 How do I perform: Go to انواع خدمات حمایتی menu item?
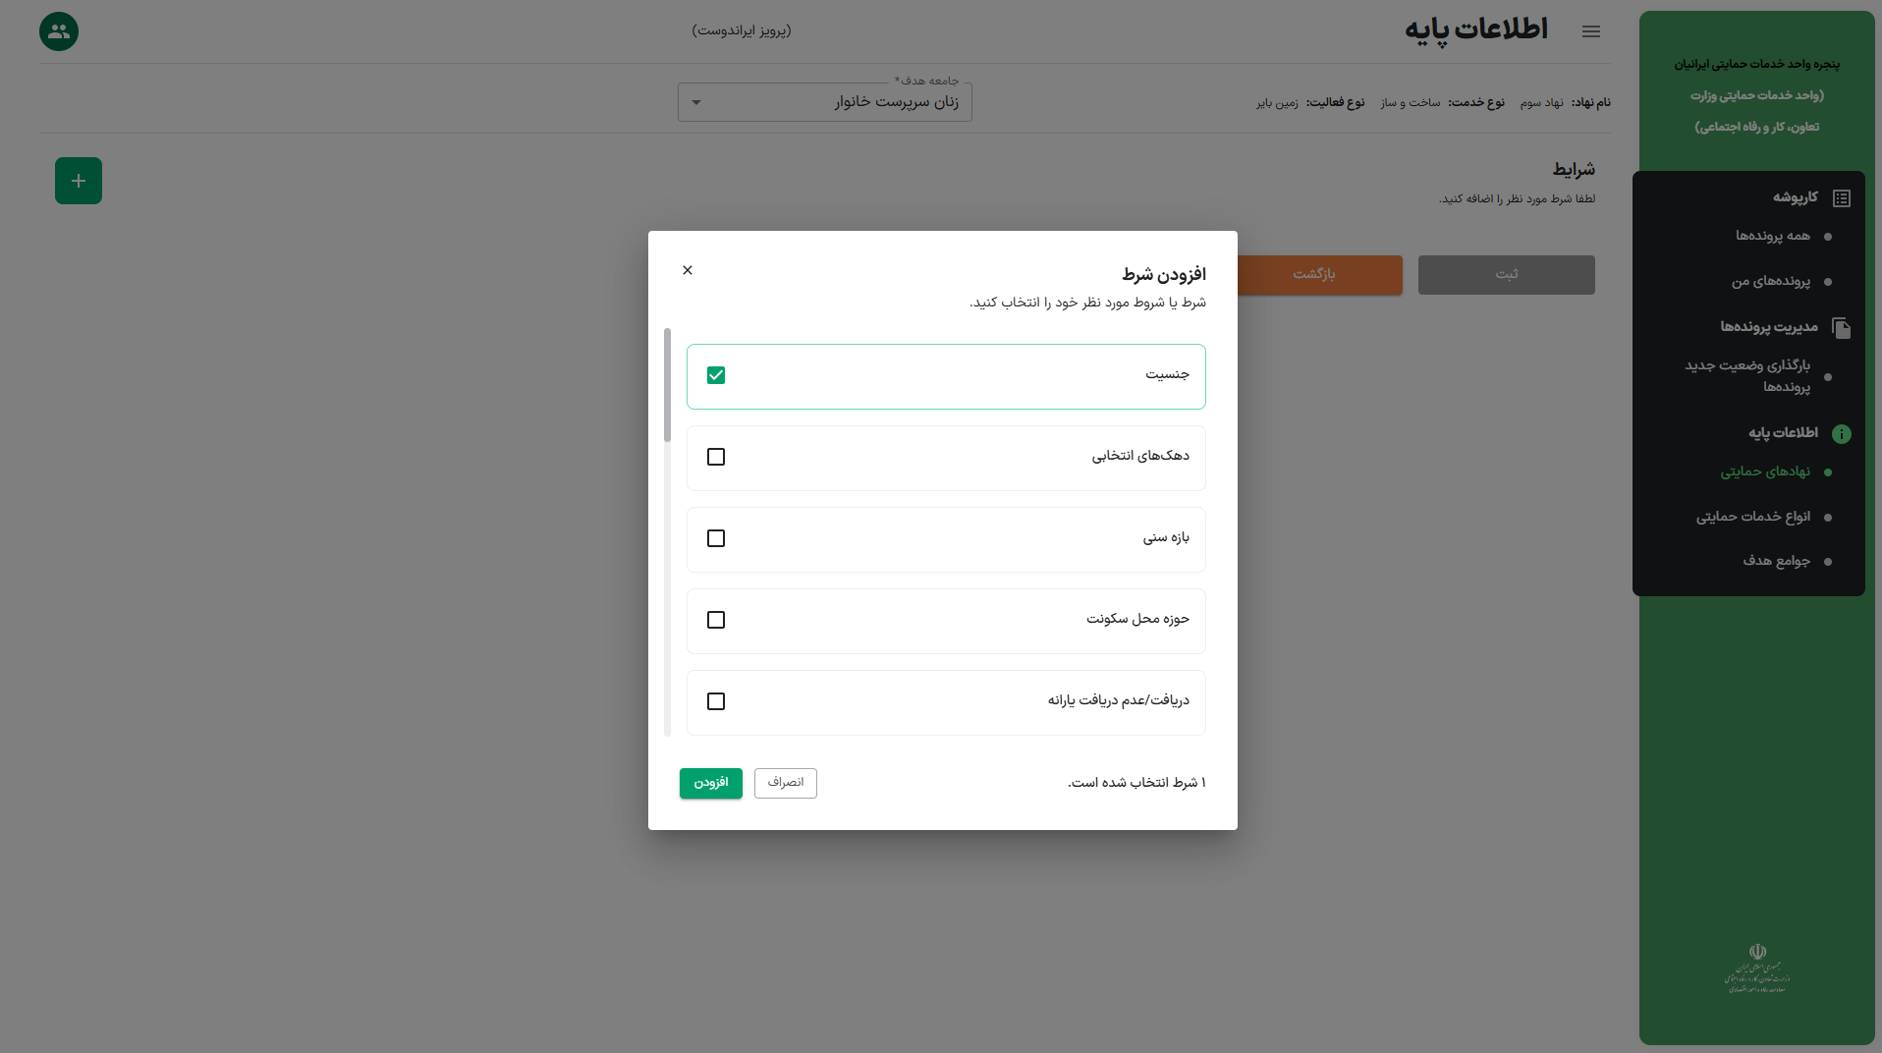pyautogui.click(x=1752, y=517)
